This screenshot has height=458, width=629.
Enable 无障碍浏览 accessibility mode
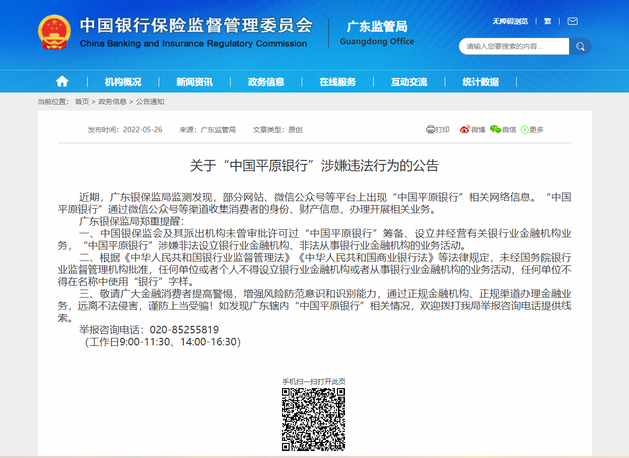tap(510, 21)
